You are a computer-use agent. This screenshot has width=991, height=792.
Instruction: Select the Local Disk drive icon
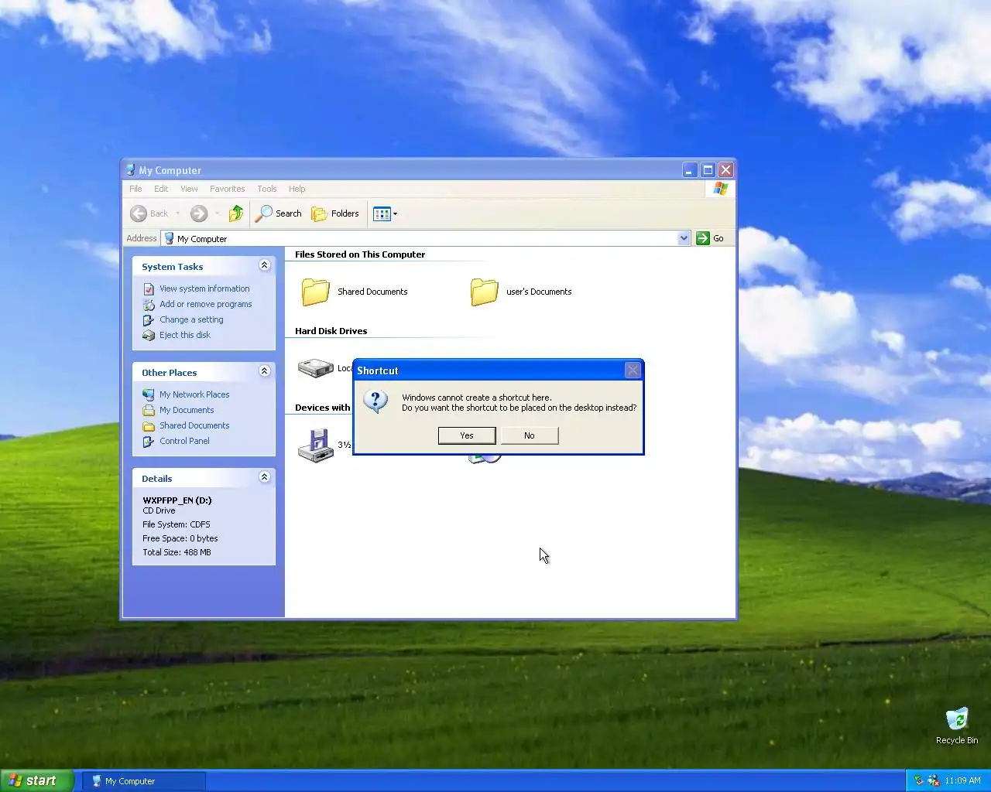[x=316, y=367]
